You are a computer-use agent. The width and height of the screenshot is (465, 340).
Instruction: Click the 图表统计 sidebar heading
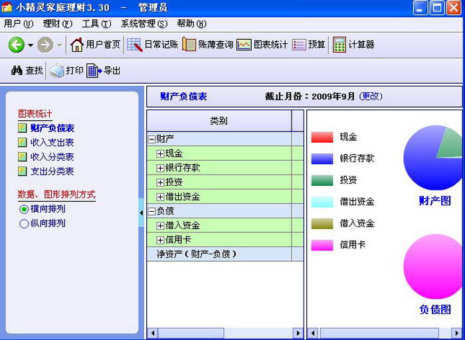[35, 114]
